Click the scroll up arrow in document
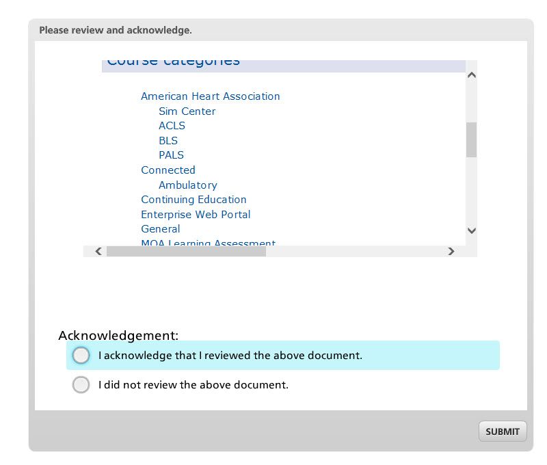 click(471, 75)
